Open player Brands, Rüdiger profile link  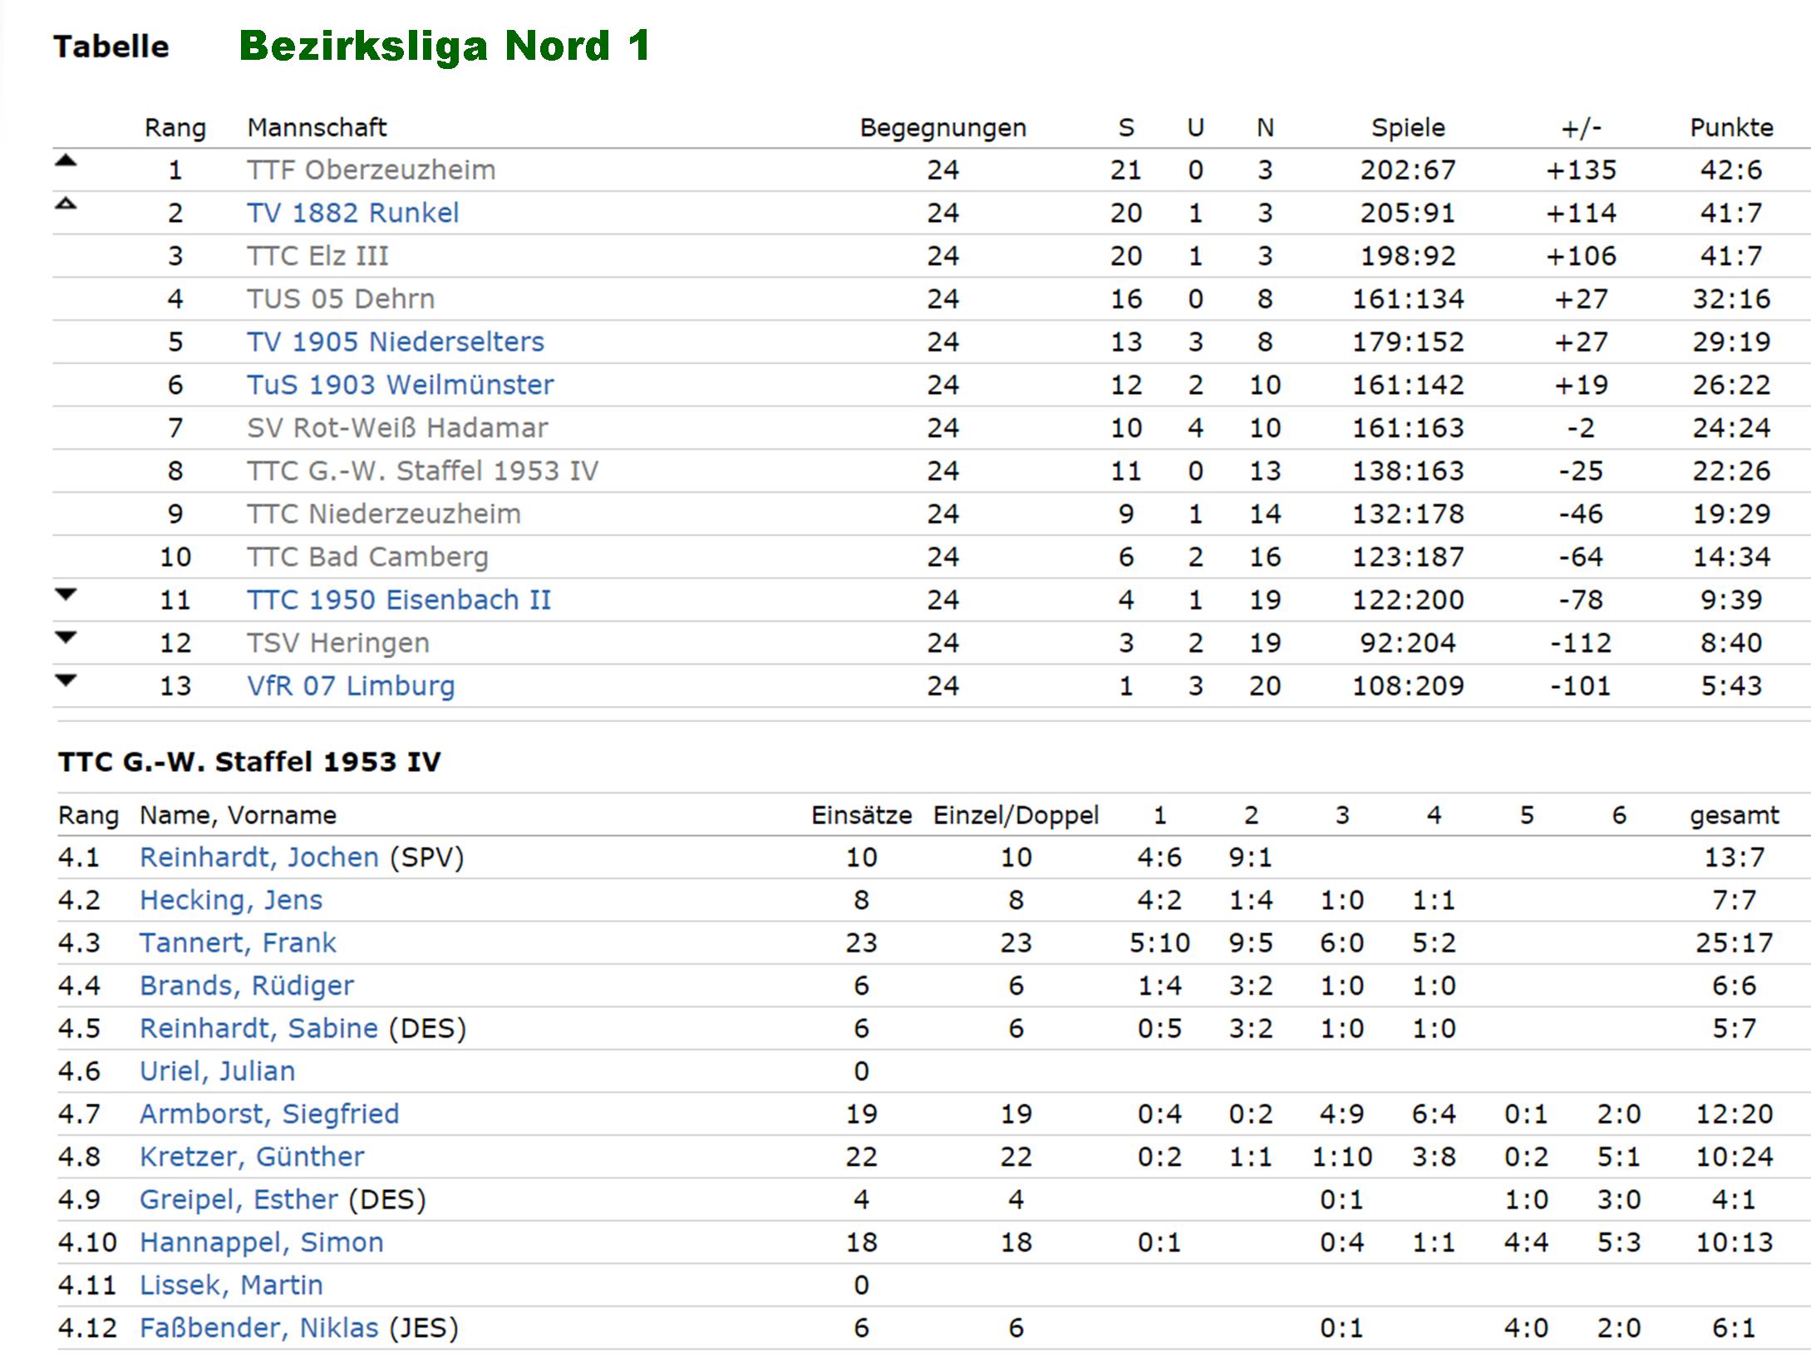[x=247, y=986]
